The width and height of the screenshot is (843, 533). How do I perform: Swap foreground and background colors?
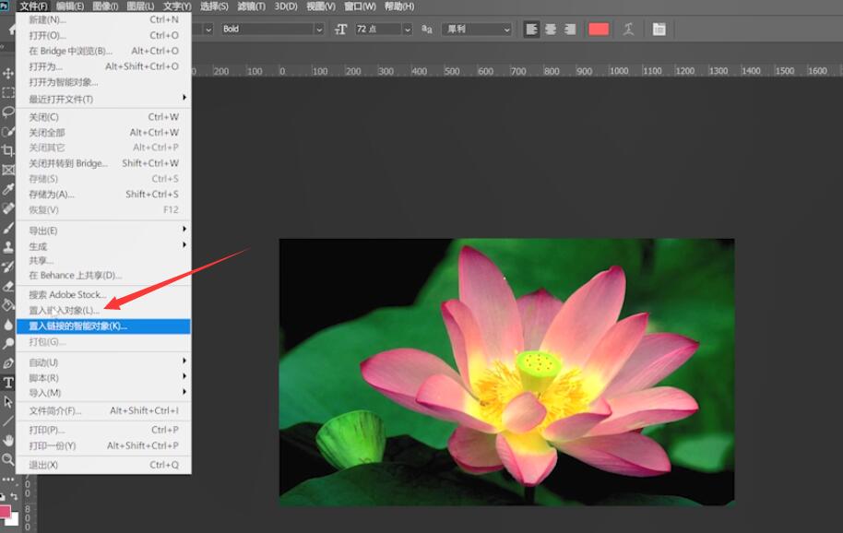(x=14, y=497)
